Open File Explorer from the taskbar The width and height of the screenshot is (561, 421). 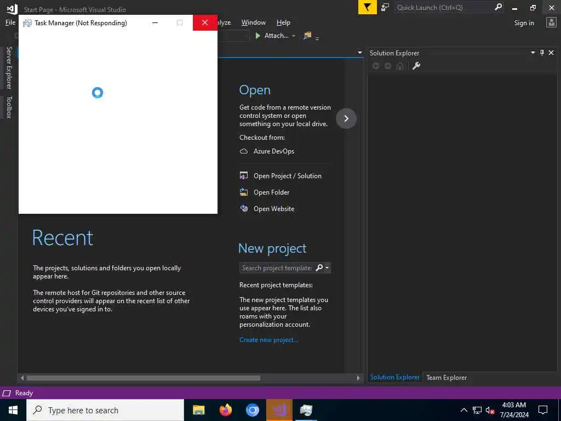pos(198,410)
